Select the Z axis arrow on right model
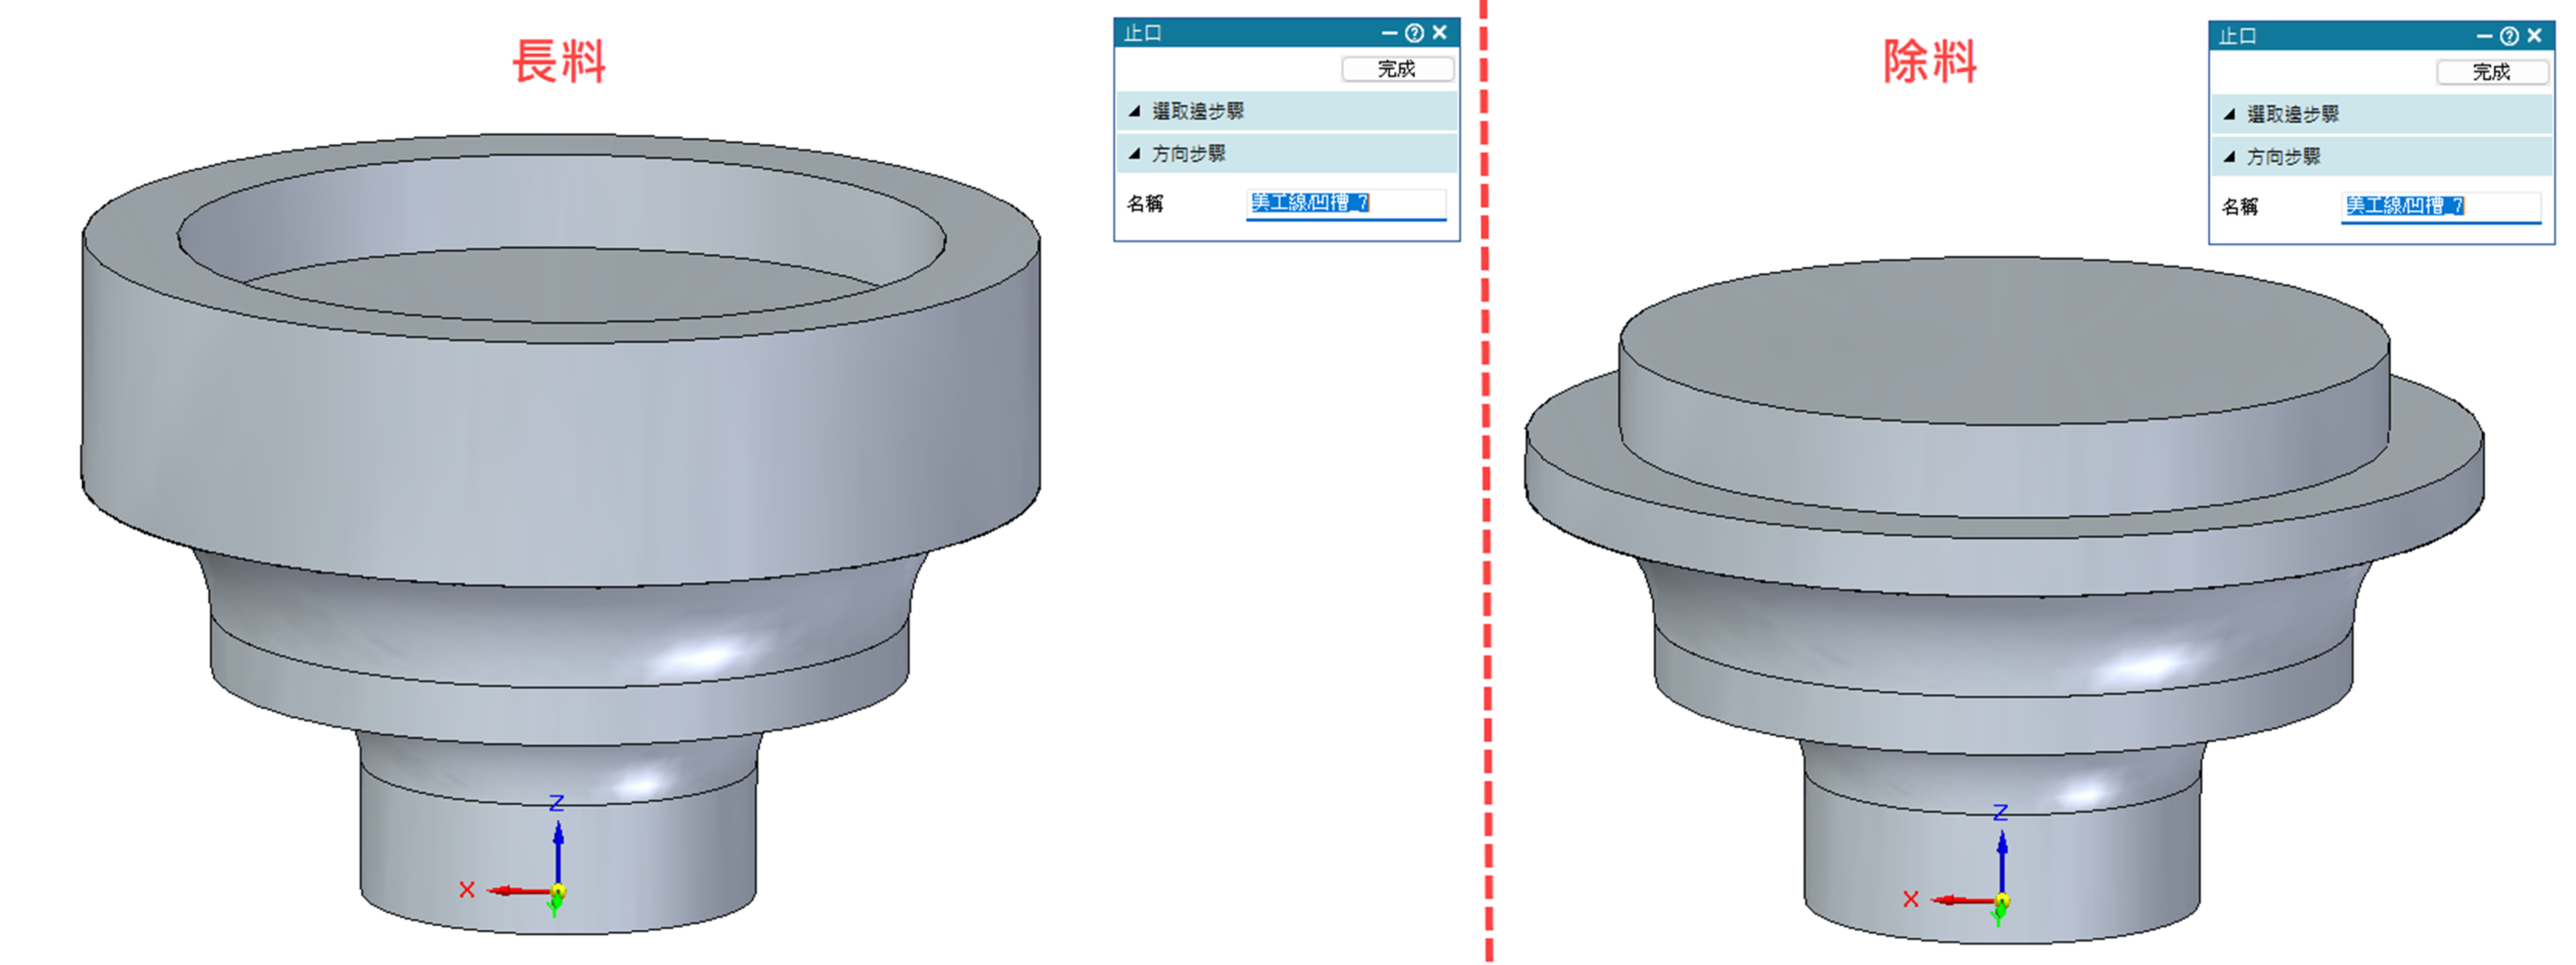 2002,862
